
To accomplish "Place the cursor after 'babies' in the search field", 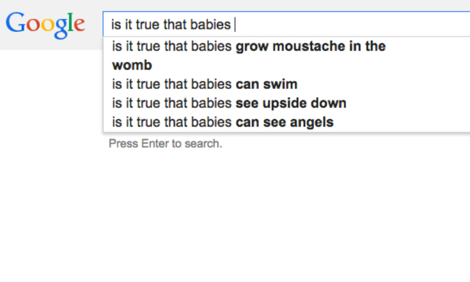I will point(234,24).
